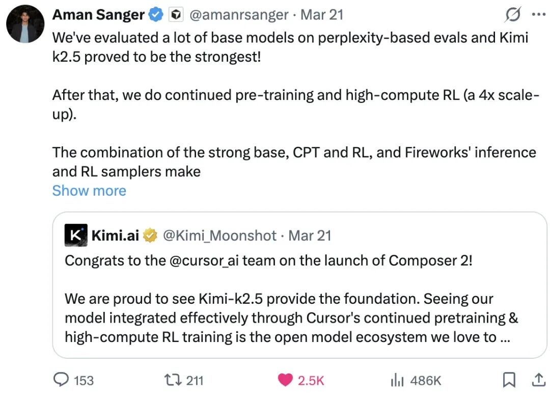Click the affiliate badge next to verified
Viewport: 550px width, 397px height.
tap(176, 15)
